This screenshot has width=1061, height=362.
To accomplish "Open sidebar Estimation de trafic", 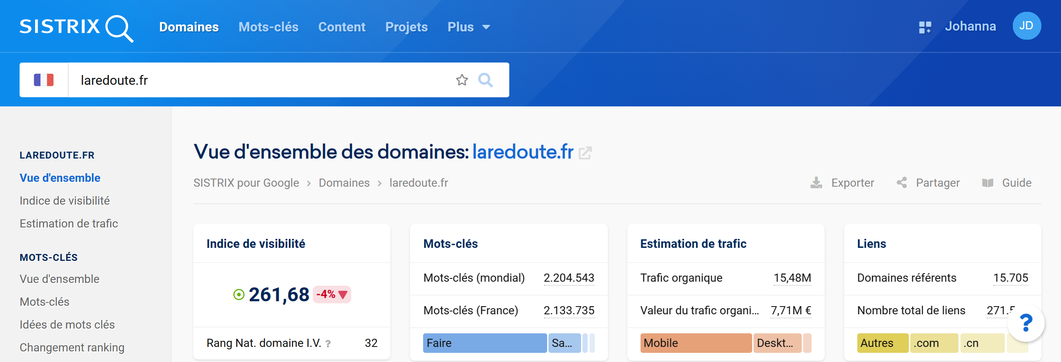I will tap(69, 223).
